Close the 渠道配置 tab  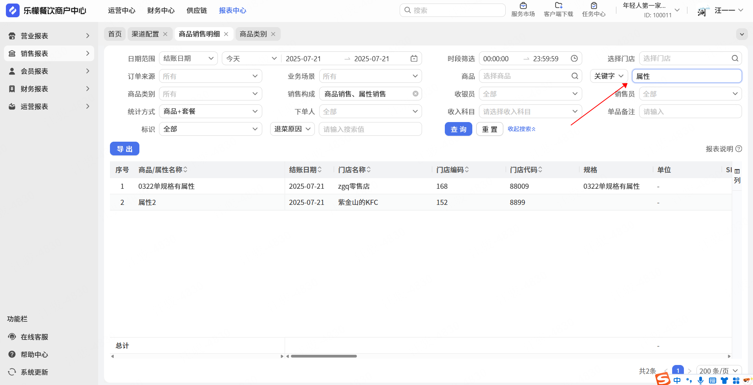click(165, 34)
